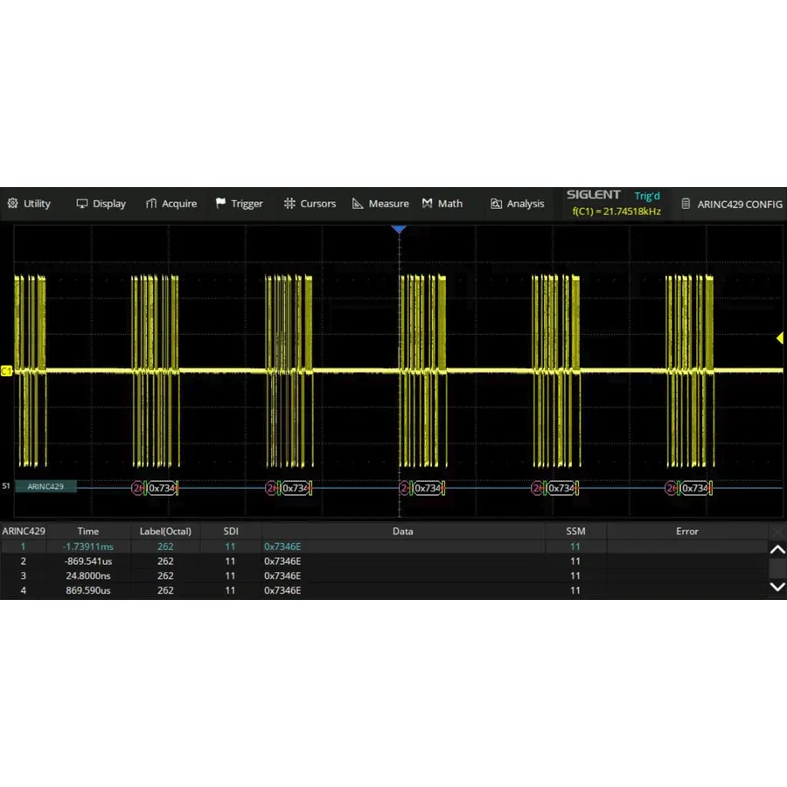Screen dimensions: 787x787
Task: Toggle the C1 channel marker on the left
Action: [7, 370]
